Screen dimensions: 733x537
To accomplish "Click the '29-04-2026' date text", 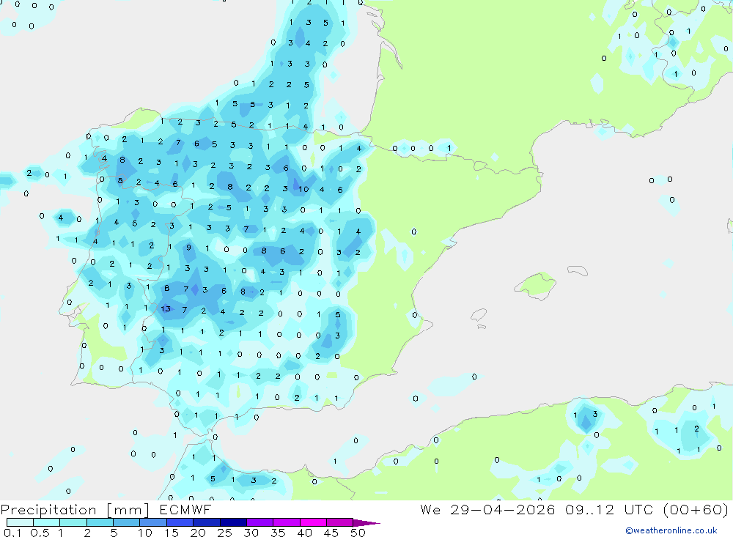I will [503, 509].
